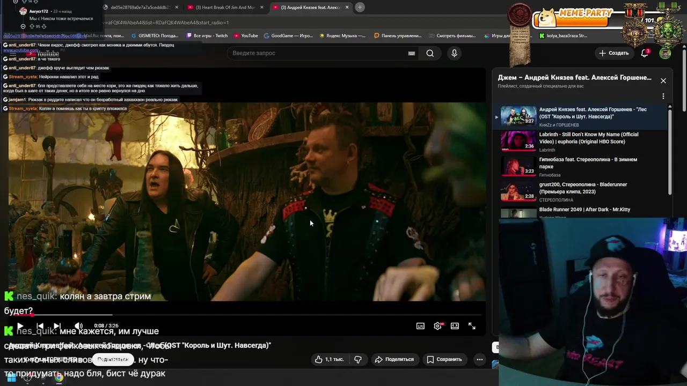
Task: Click channel name Гипнобаза in playlist
Action: 550,175
